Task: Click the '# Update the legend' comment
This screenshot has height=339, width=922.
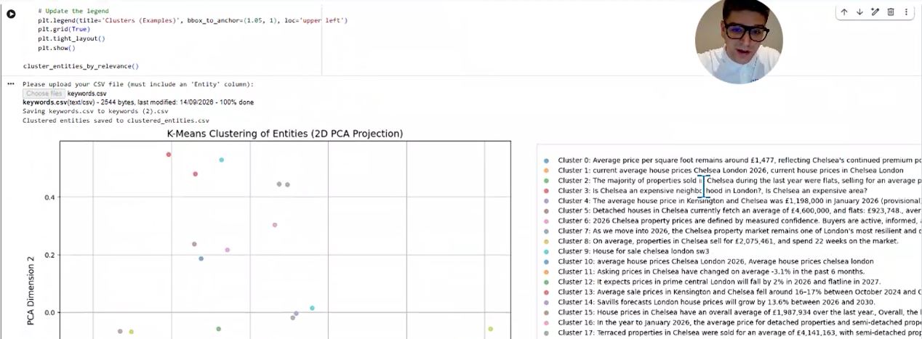Action: 73,11
